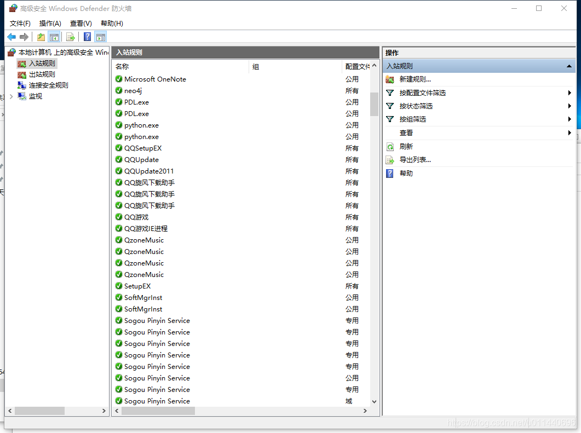Open the 文件(F) menu
Screen dimensions: 581x433
point(20,24)
